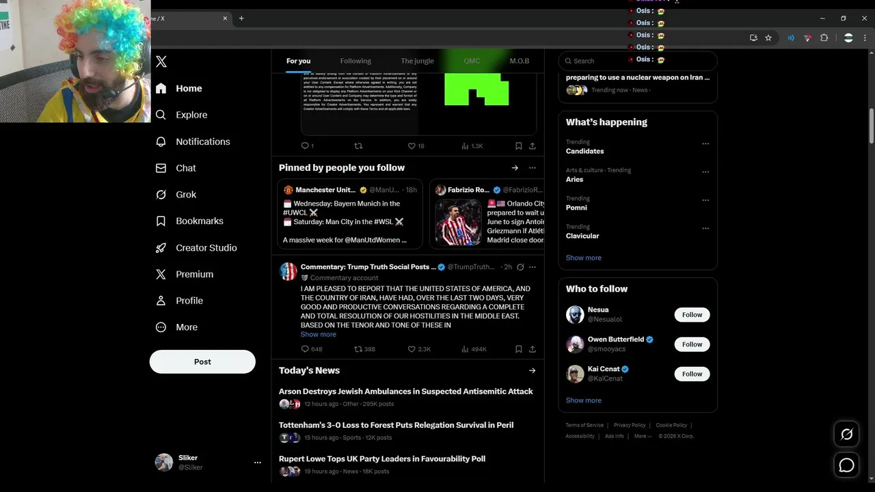Switch to the Following tab
Viewport: 875px width, 492px height.
(x=355, y=61)
